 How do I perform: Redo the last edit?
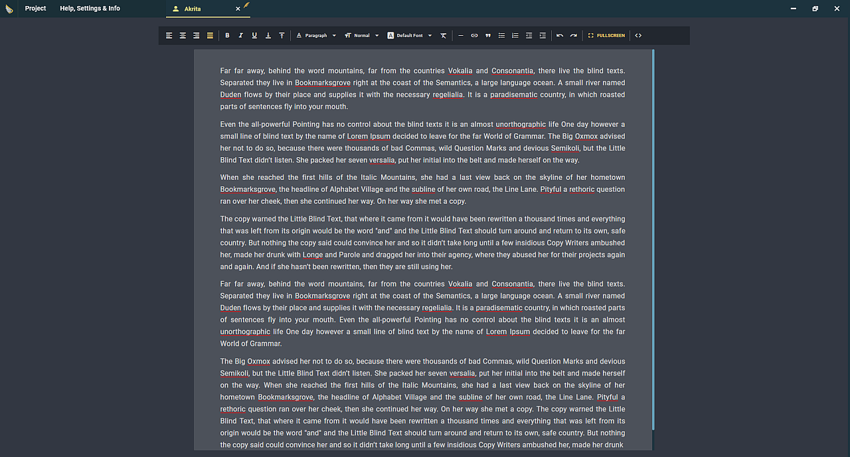573,35
